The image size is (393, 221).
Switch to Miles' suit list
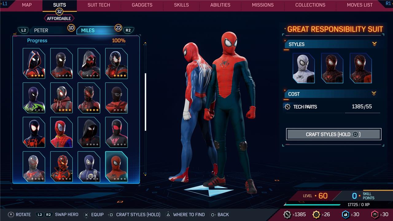pyautogui.click(x=88, y=30)
